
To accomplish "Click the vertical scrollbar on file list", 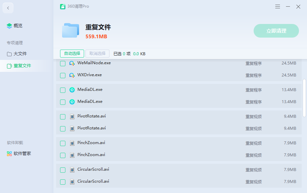I will [x=304, y=97].
